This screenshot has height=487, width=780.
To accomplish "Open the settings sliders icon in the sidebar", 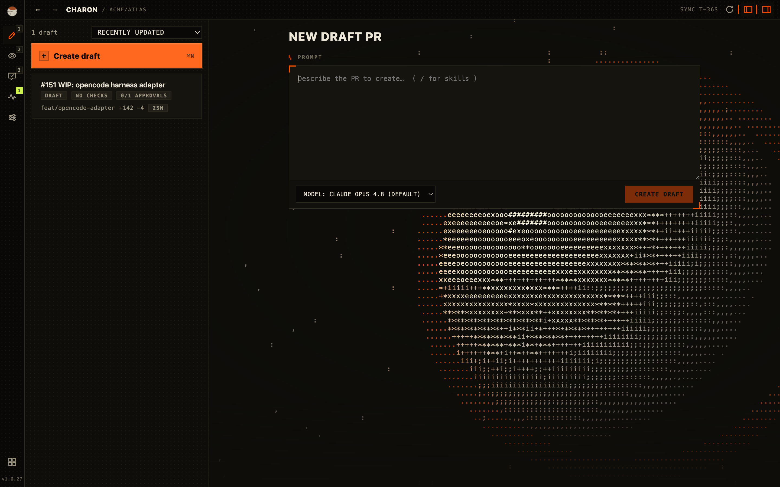I will [12, 118].
